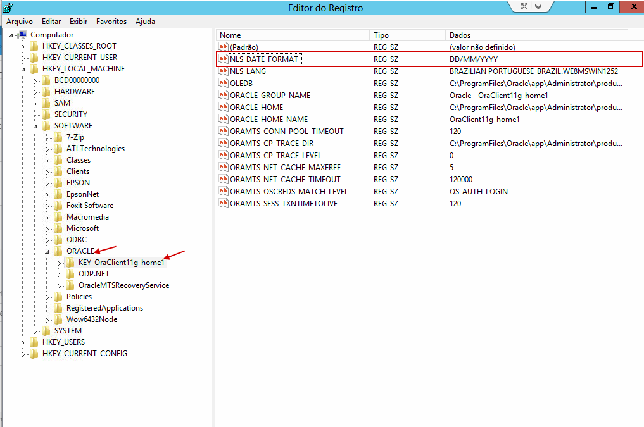Image resolution: width=644 pixels, height=427 pixels.
Task: Click the ab icon beside NLS_LANG
Action: coord(223,71)
